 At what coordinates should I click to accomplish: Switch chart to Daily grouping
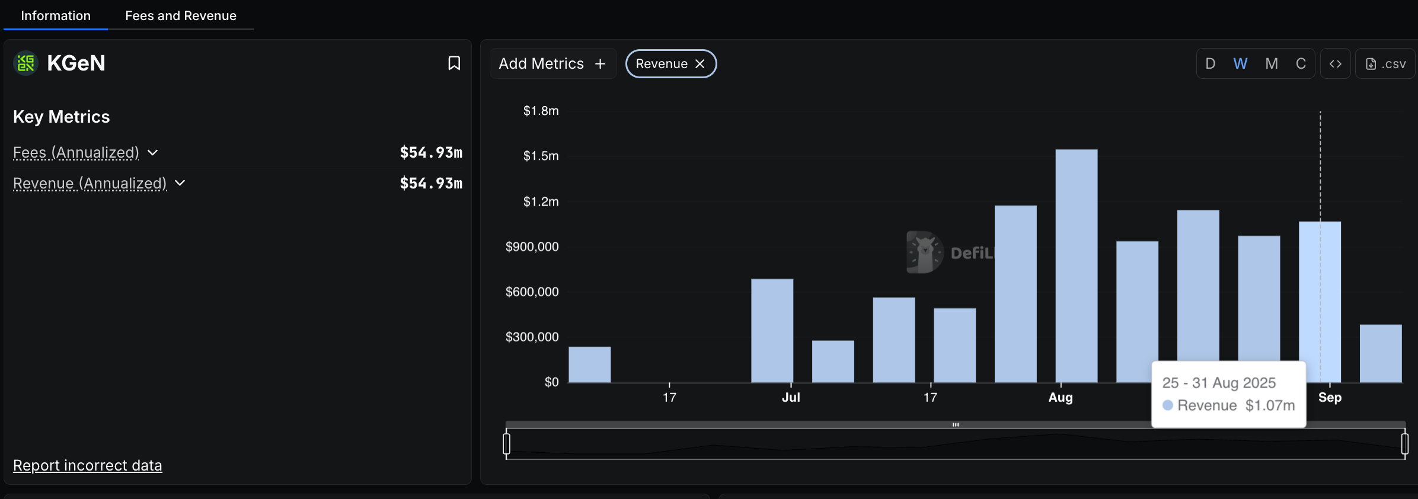click(1211, 63)
